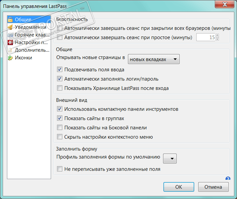Image resolution: width=237 pixels, height=199 pixels.
Task: Uncheck Использовать компактную панели инструментов
Action: 60,109
